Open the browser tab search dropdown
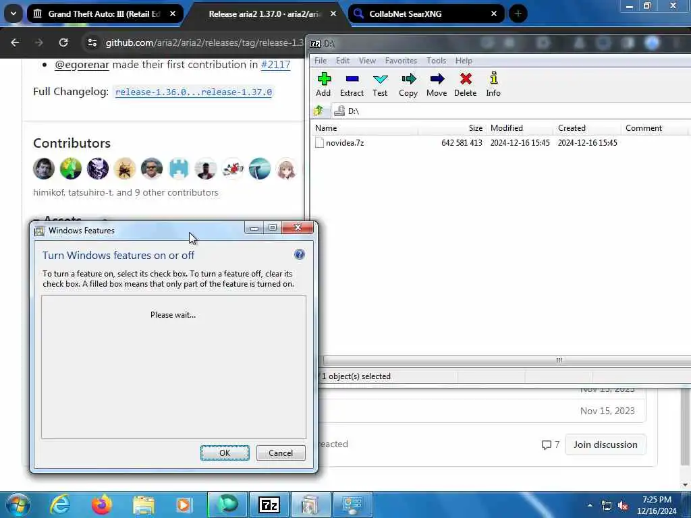Screen dimensions: 691x518 tap(13, 13)
